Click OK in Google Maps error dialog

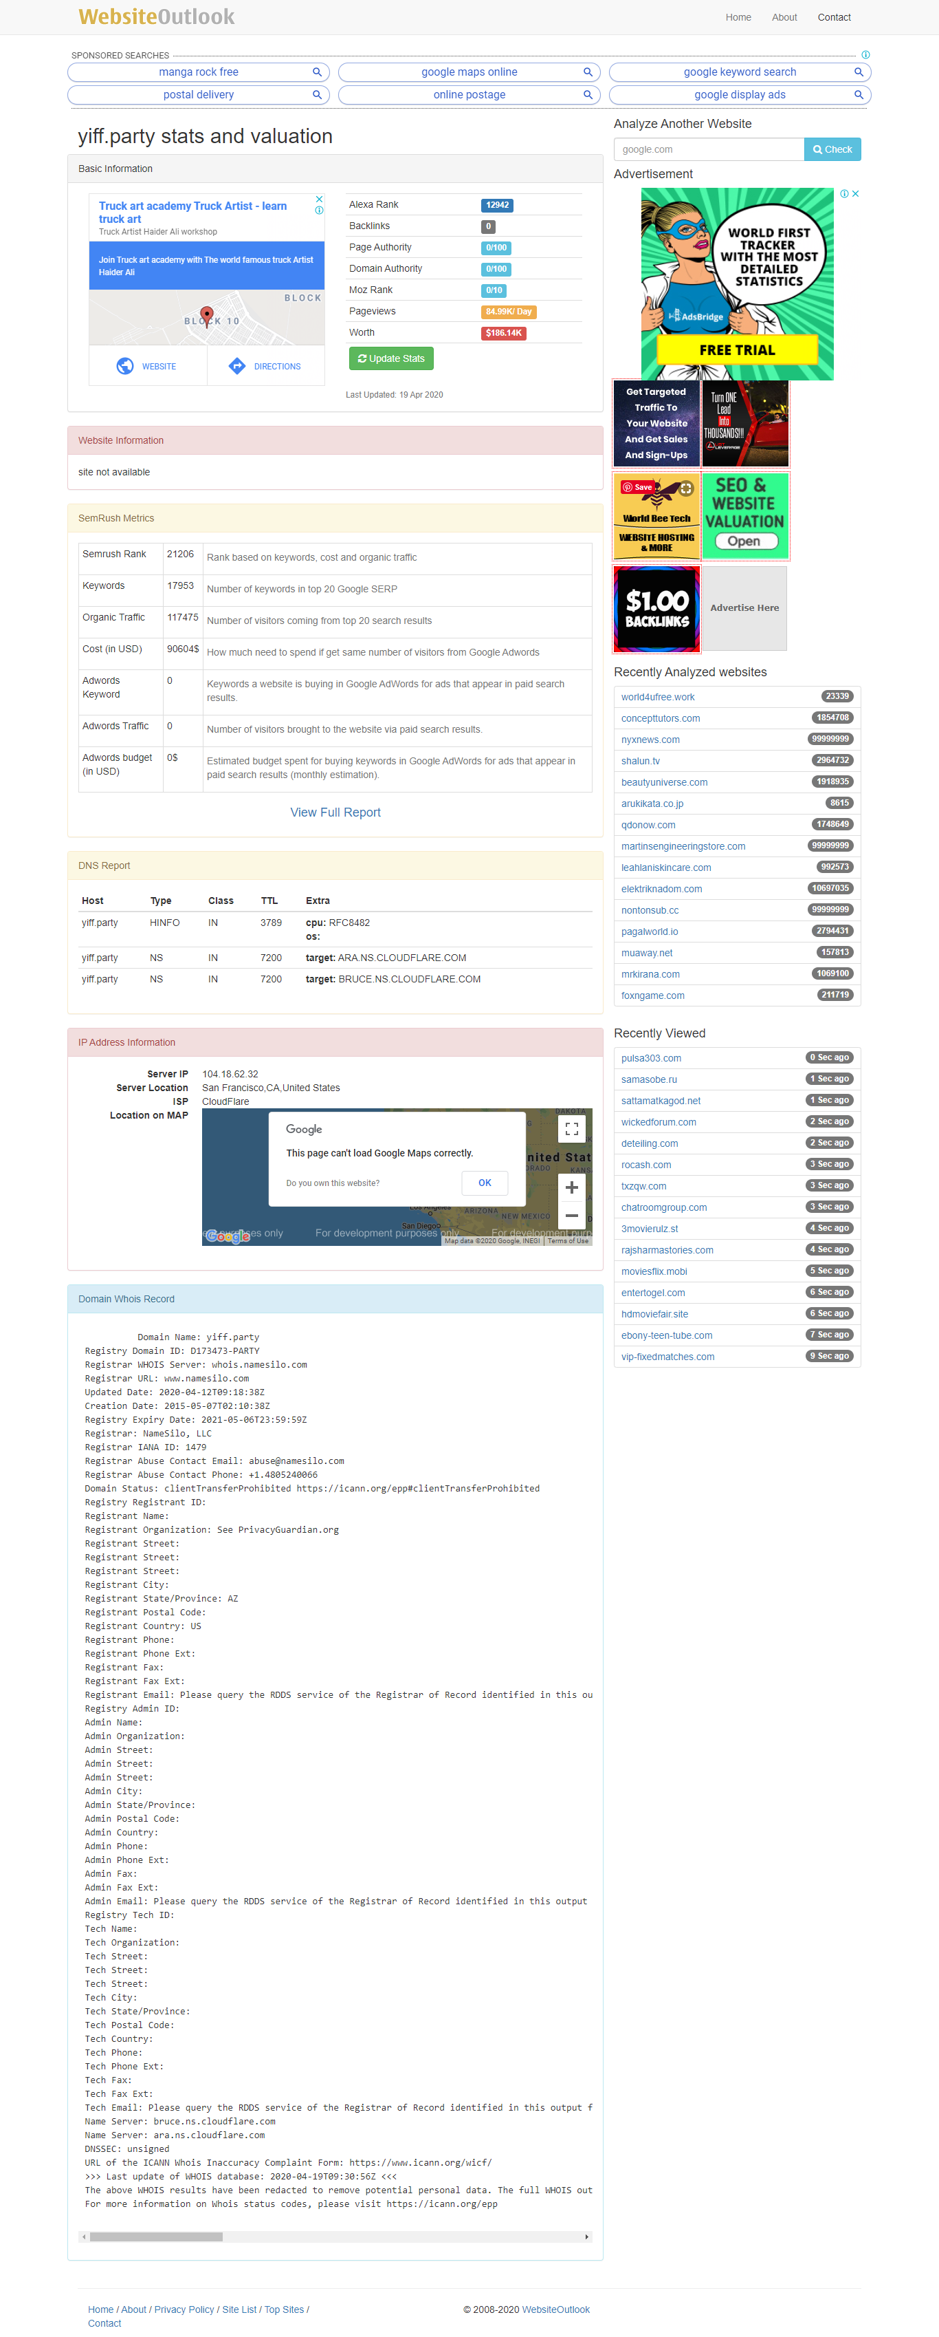(485, 1182)
